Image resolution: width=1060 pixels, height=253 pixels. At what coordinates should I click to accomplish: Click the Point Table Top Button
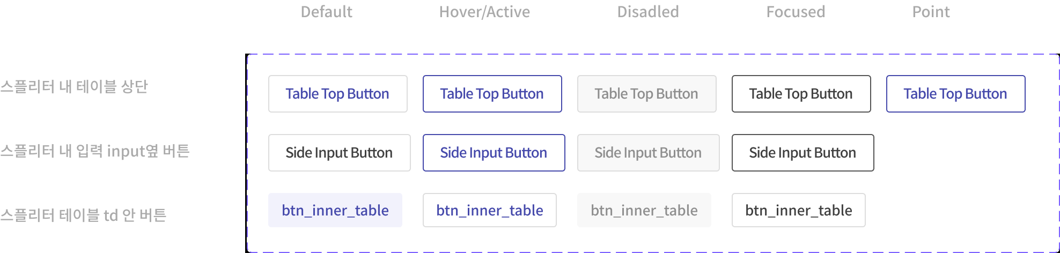(x=956, y=94)
